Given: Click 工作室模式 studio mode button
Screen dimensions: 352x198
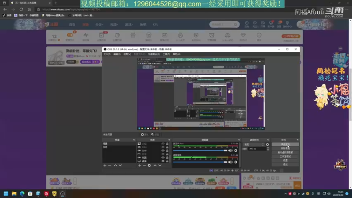Looking at the screenshot, I should [x=285, y=157].
